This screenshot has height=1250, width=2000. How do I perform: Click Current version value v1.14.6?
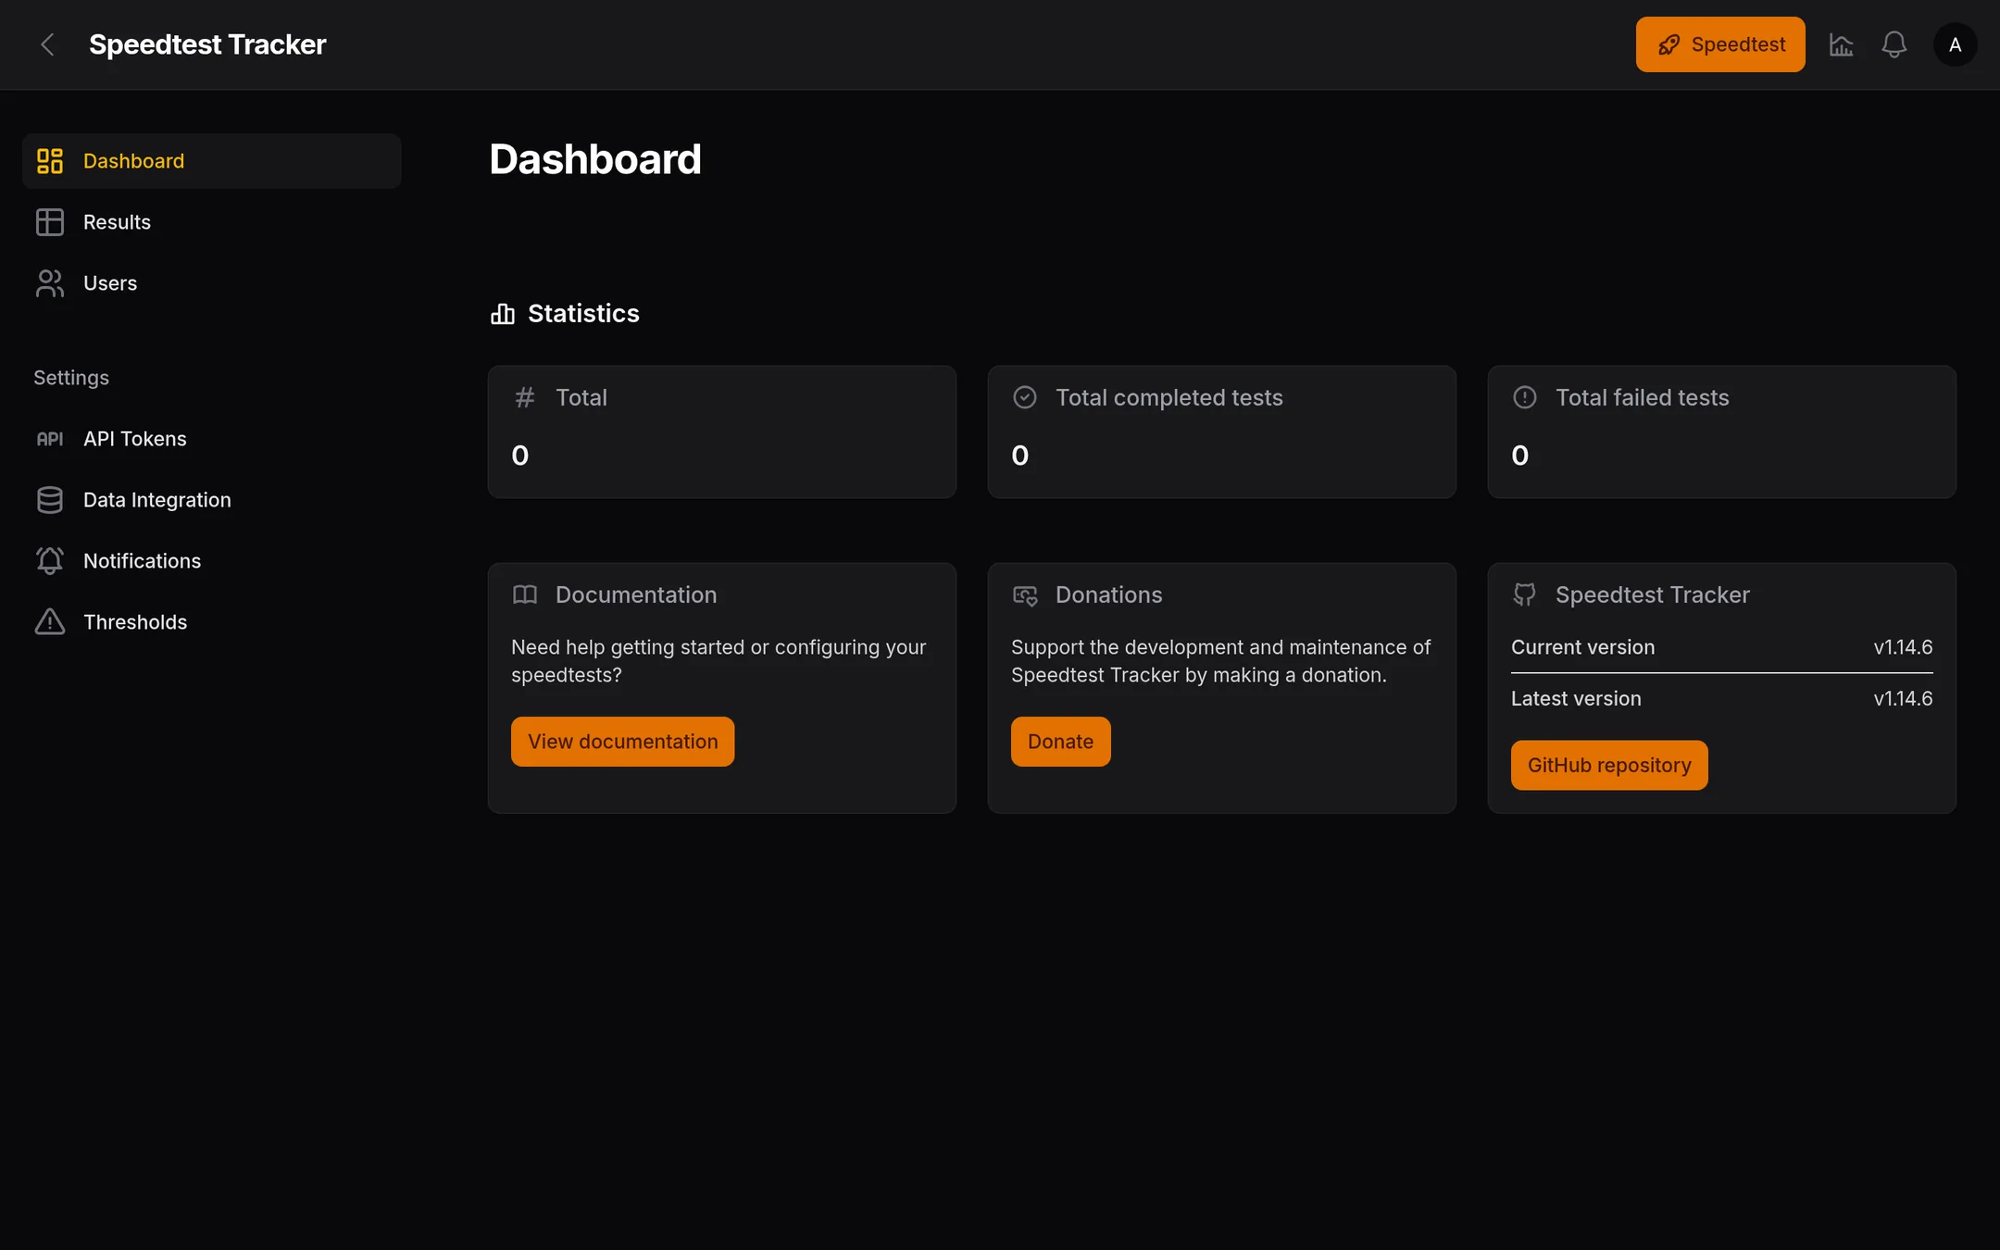click(1903, 647)
